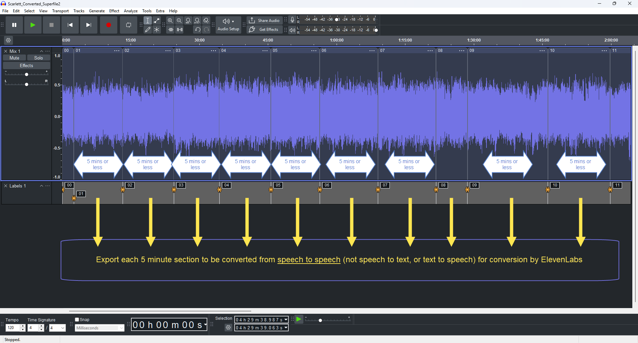Click the speaker playback meter icon
Viewport: 638px width, 343px height.
pyautogui.click(x=292, y=30)
